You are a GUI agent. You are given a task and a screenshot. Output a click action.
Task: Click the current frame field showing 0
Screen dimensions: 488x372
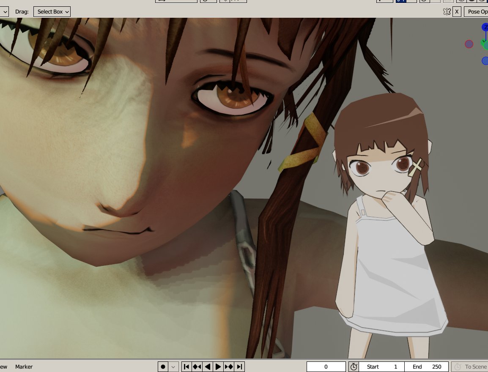326,367
